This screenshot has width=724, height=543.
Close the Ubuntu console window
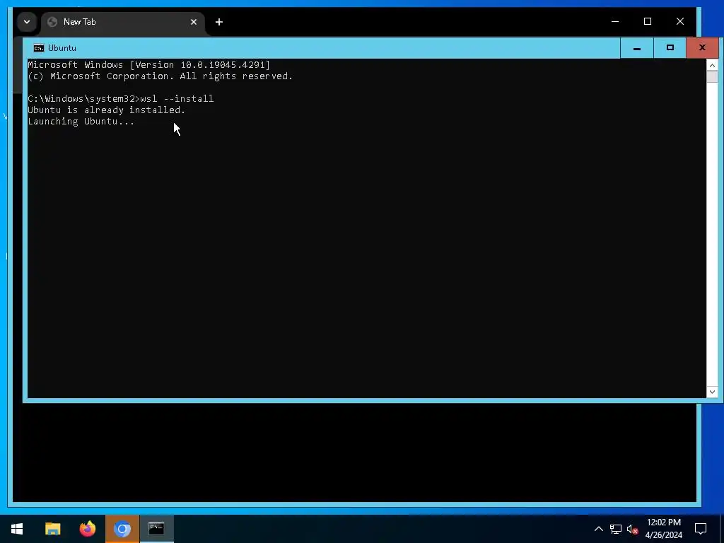click(x=702, y=48)
